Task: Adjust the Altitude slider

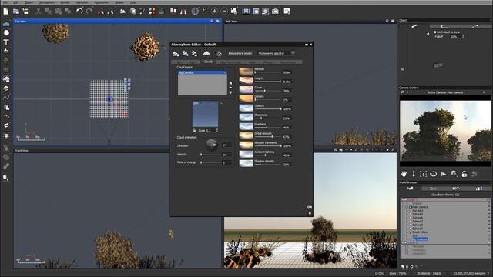Action: tap(267, 72)
